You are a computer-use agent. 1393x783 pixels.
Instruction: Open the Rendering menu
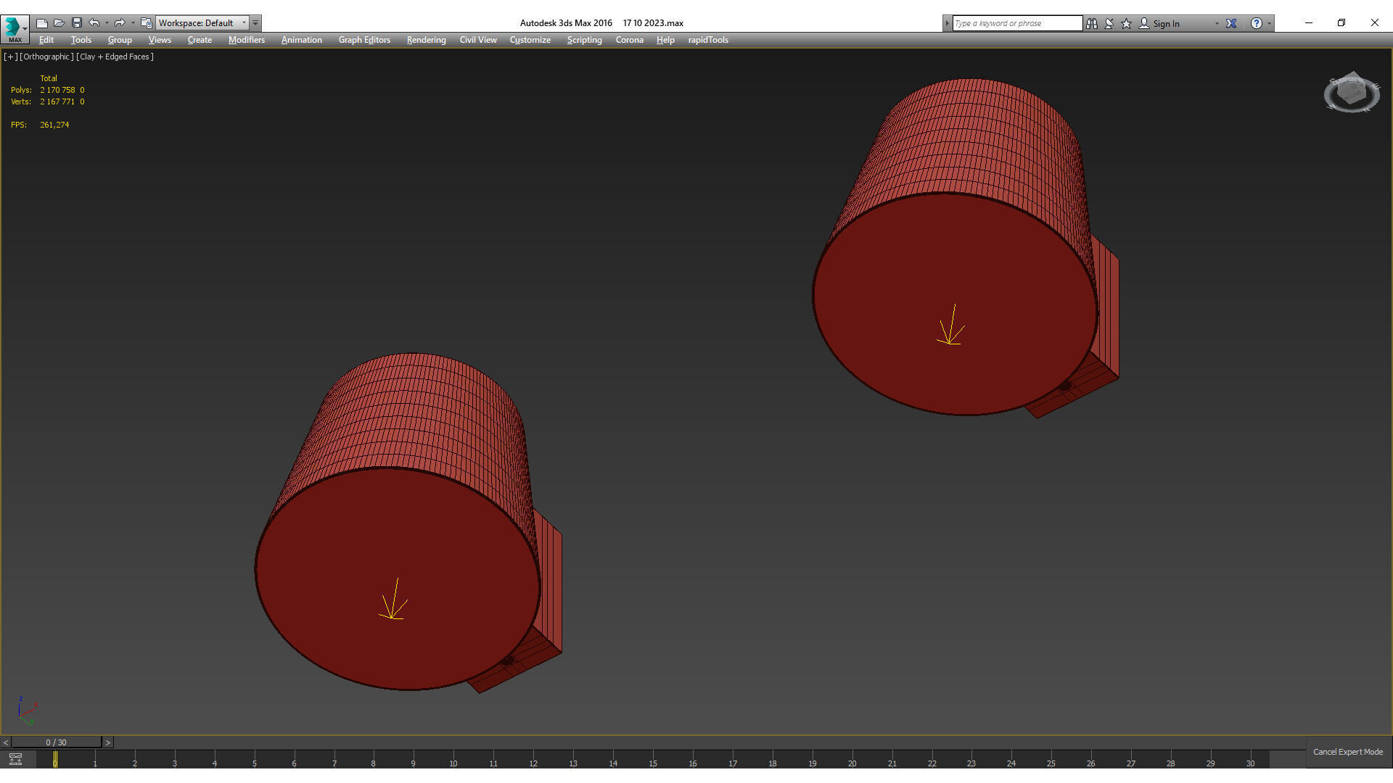(x=426, y=40)
